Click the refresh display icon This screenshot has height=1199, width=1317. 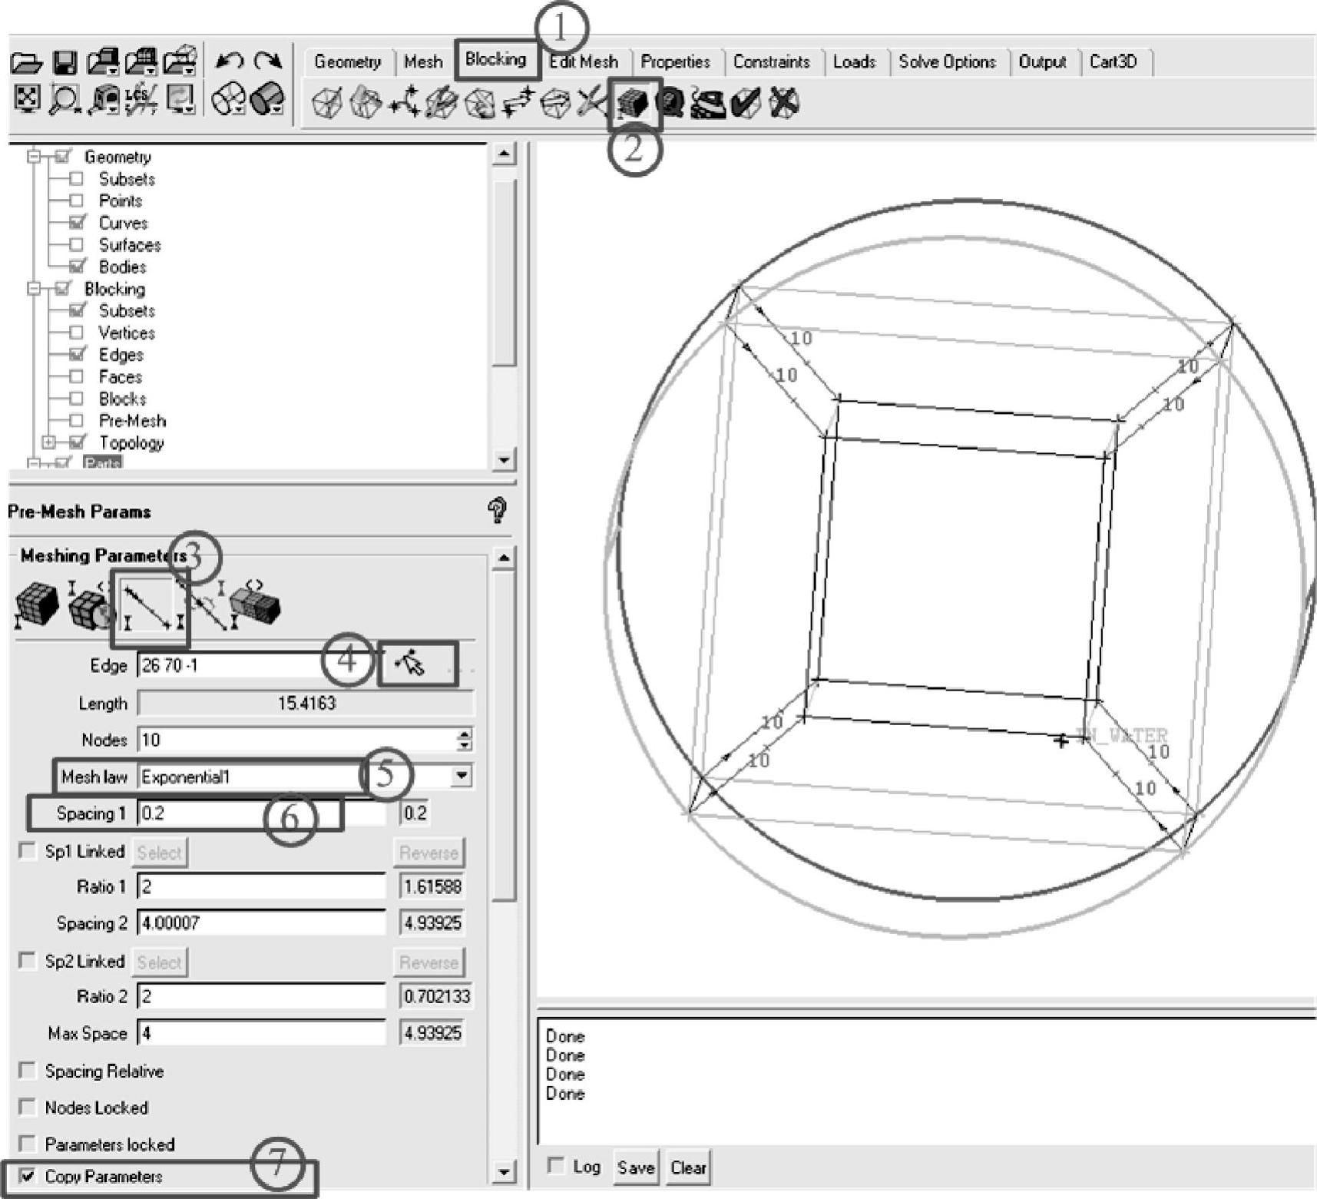tap(180, 100)
